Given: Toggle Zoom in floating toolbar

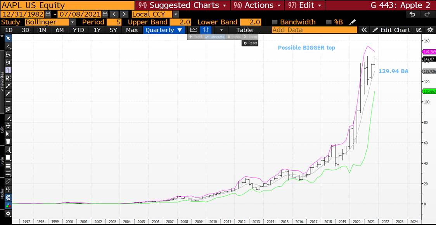Looking at the screenshot, I should (250, 37).
